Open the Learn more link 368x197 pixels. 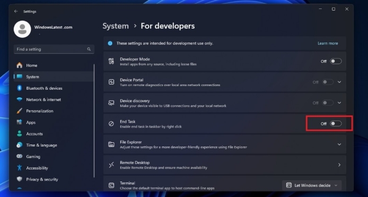(x=328, y=43)
